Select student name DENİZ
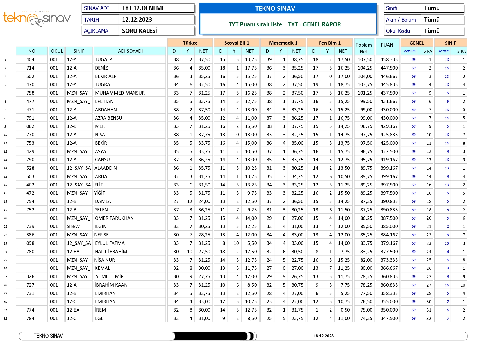The width and height of the screenshot is (493, 348). click(x=101, y=68)
